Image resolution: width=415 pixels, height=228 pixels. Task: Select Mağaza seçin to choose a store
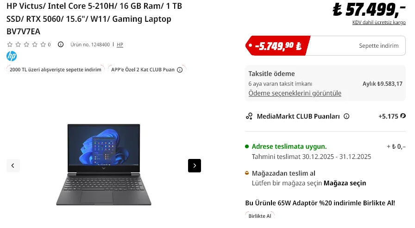[x=345, y=183]
